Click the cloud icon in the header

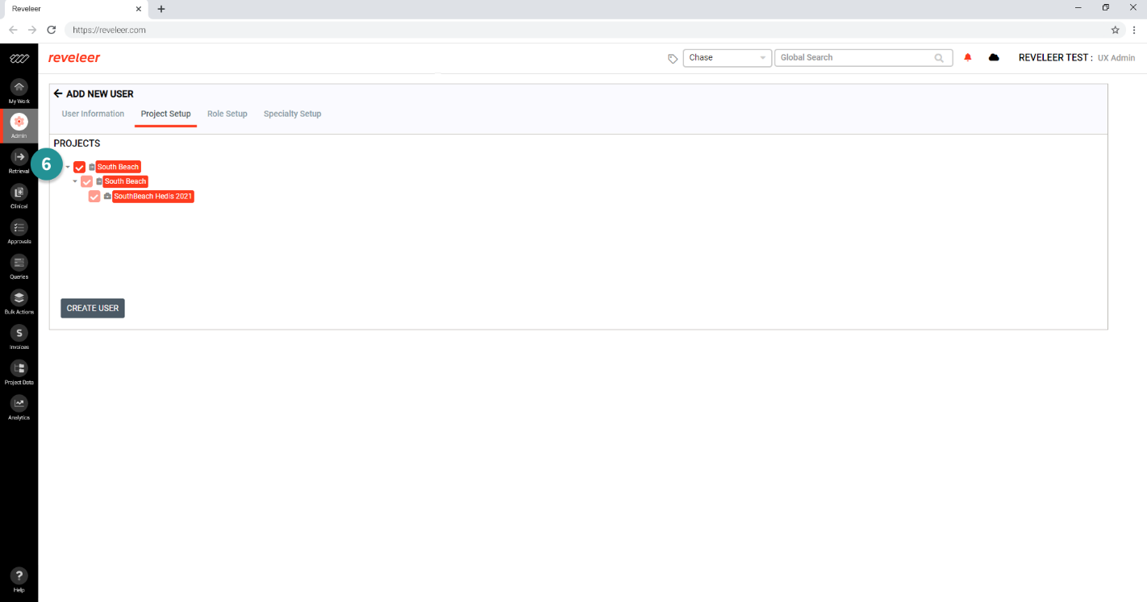coord(994,57)
